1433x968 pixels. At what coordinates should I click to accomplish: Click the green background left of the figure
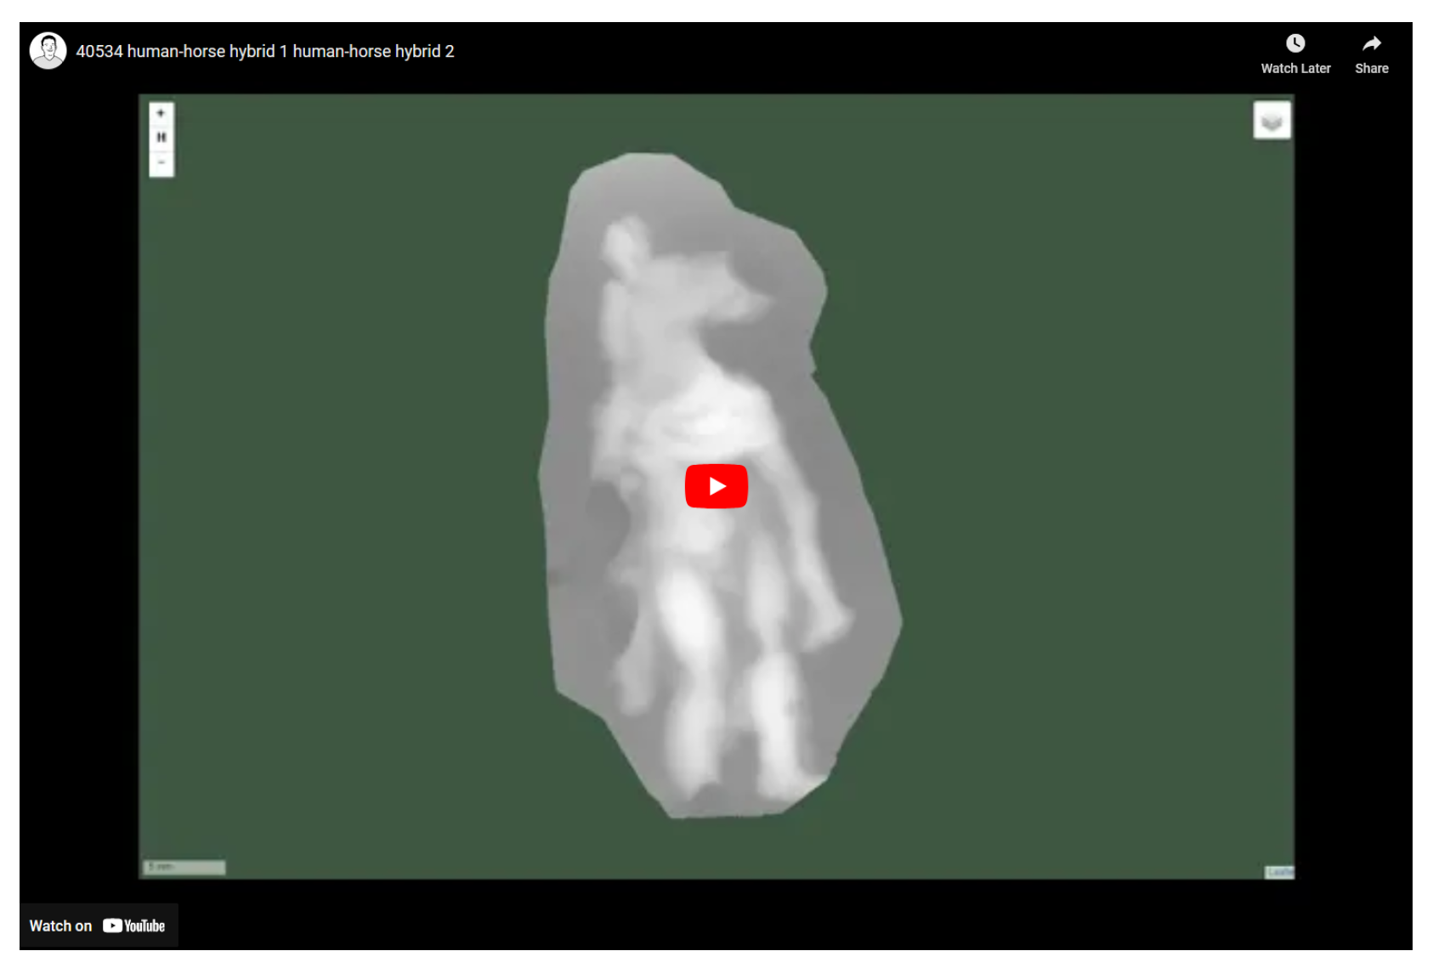click(340, 484)
